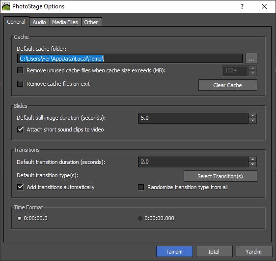Cancel with the İptal button
This screenshot has width=276, height=261.
coord(214,252)
